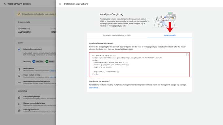The width and height of the screenshot is (223, 125).
Task: Click the data collection warning icon
Action: tap(19, 14)
